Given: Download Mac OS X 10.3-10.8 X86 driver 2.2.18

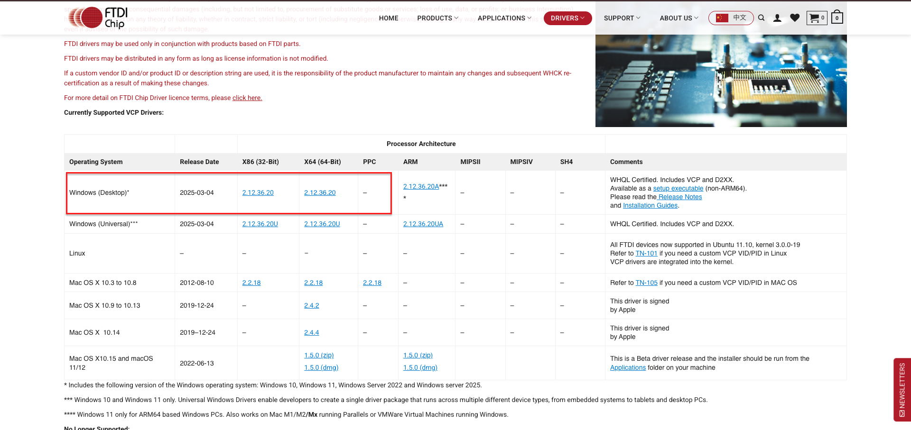Looking at the screenshot, I should click(x=251, y=283).
